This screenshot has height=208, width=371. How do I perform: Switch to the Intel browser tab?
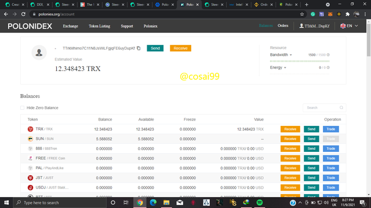click(x=238, y=5)
